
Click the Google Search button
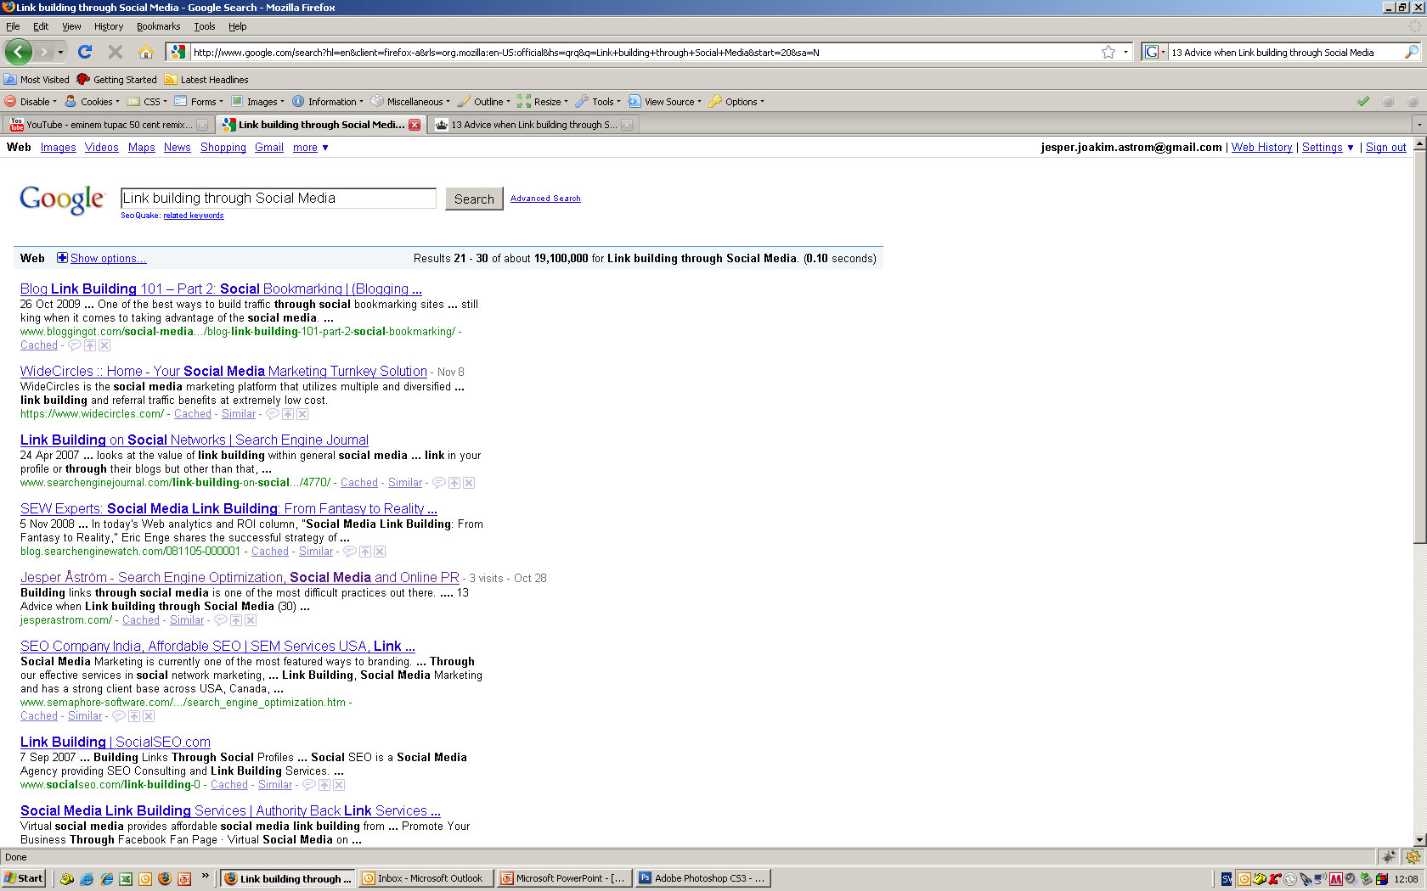(x=474, y=199)
